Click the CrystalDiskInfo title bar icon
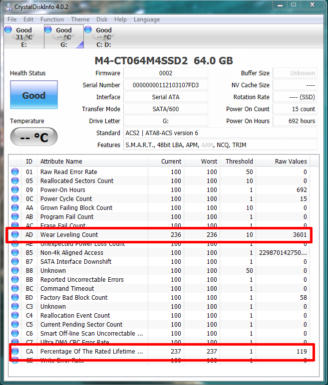328x385 pixels. (8, 7)
